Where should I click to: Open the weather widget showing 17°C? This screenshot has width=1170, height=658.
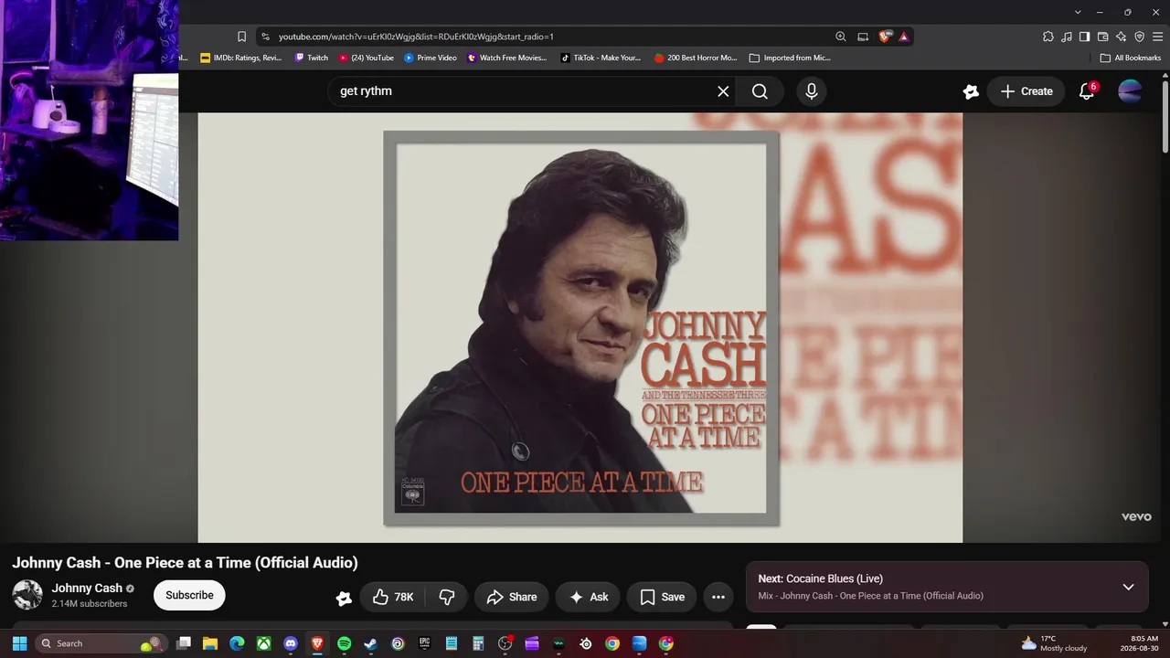pyautogui.click(x=1054, y=643)
